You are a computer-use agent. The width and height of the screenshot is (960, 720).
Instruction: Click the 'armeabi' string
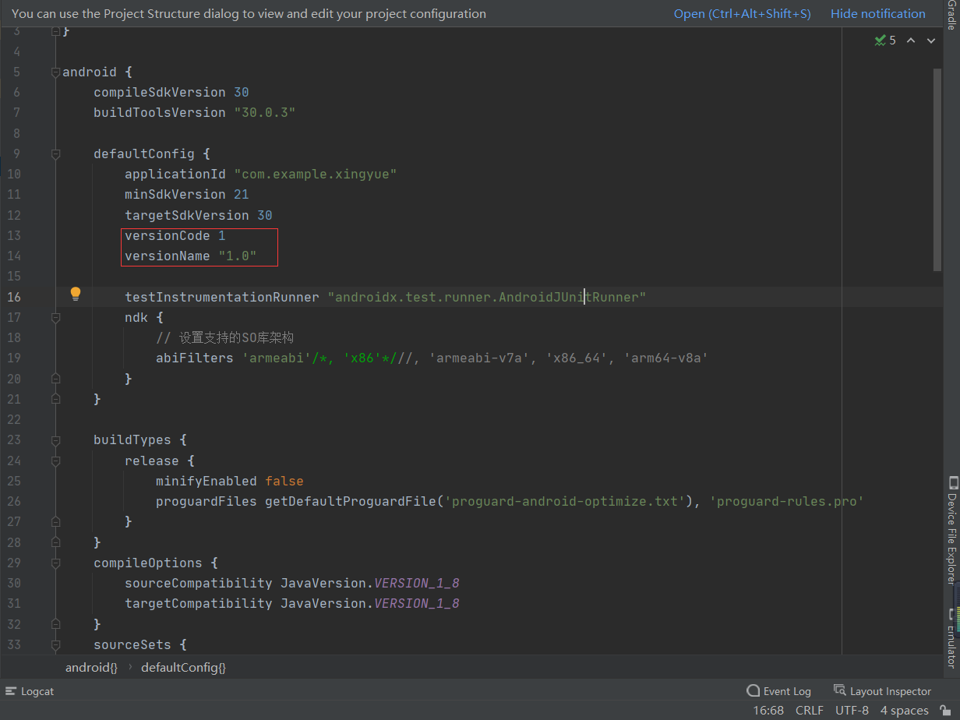[277, 358]
